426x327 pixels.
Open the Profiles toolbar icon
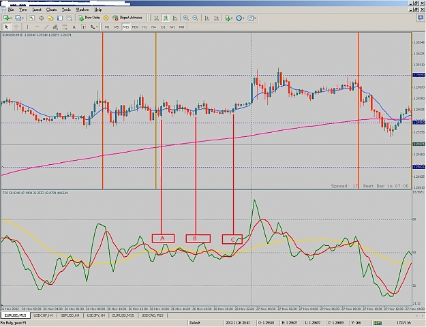point(18,18)
